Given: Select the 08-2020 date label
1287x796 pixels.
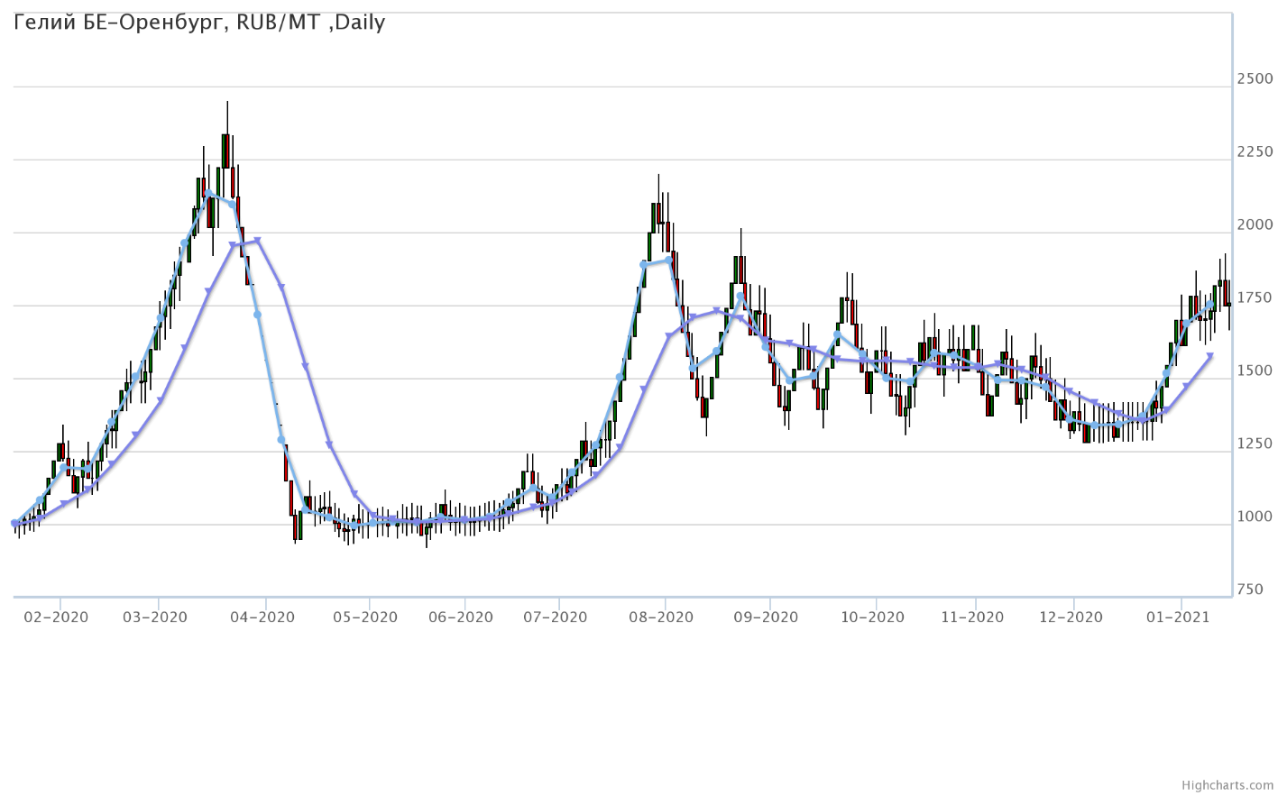Looking at the screenshot, I should point(661,618).
